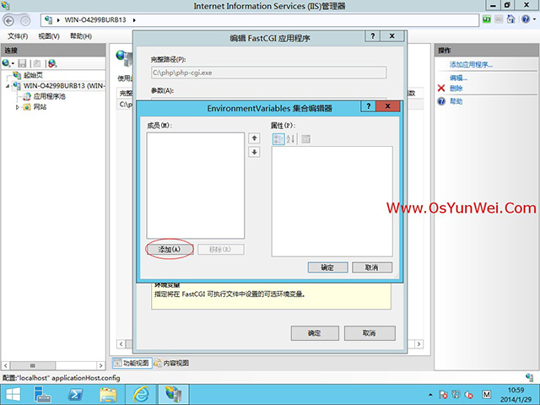
Task: Open the 视图(V) menu
Action: [x=49, y=36]
